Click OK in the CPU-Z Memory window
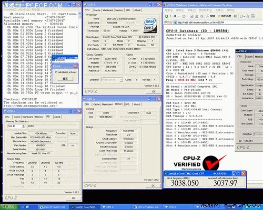Viewport: 263px width, 210px height. tap(153, 185)
